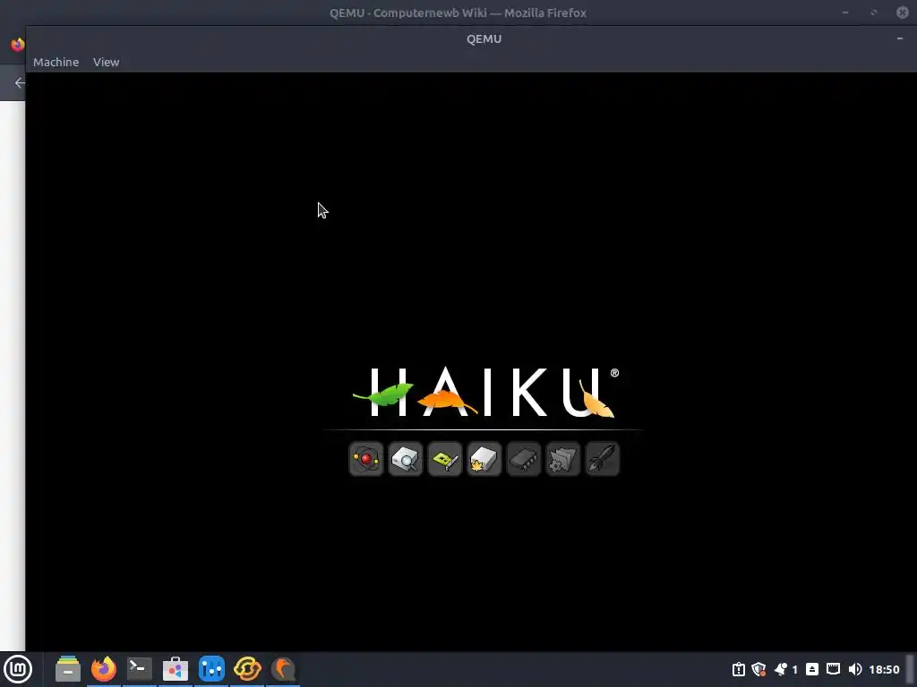This screenshot has height=687, width=917.
Task: Launch the Files manager from the panel
Action: click(x=68, y=669)
